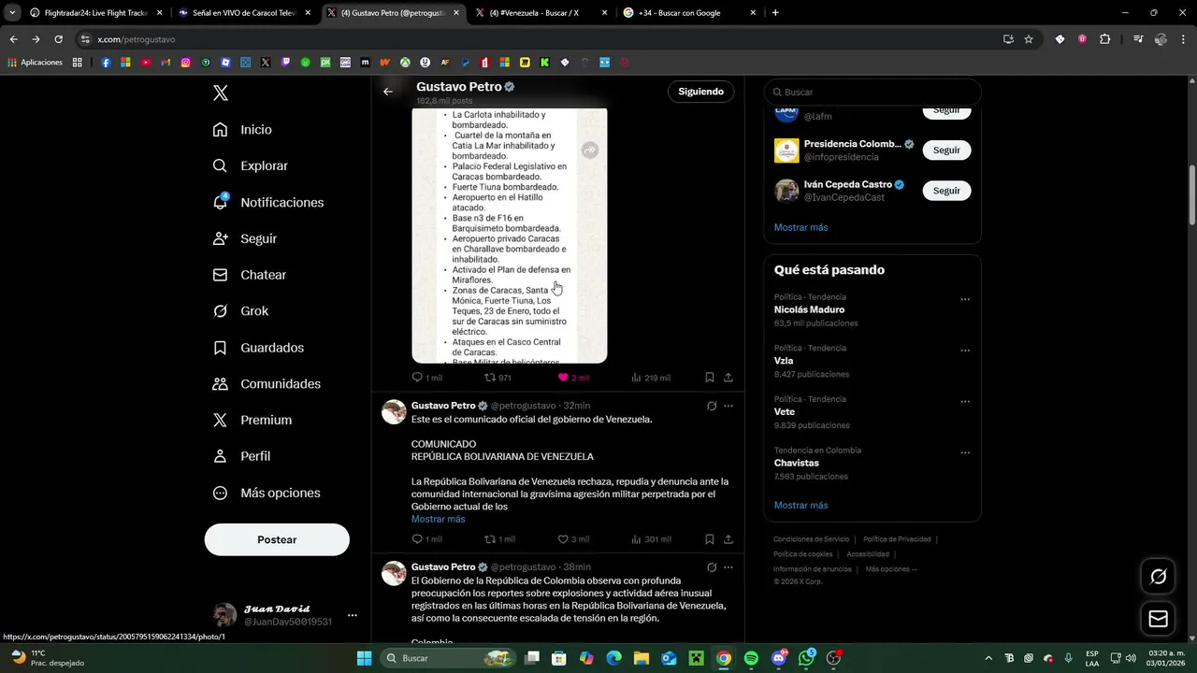
Task: Go to Inicio in sidebar
Action: [x=243, y=130]
